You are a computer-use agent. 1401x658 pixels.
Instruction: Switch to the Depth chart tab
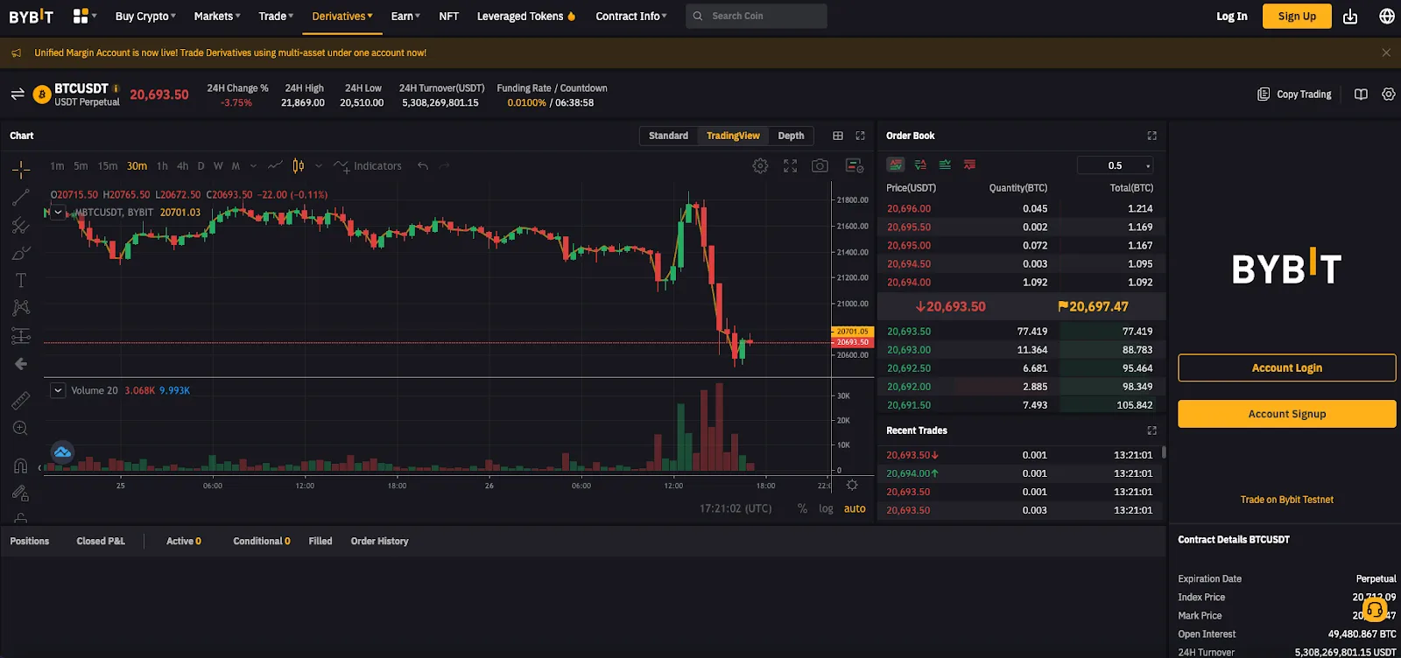coord(791,136)
